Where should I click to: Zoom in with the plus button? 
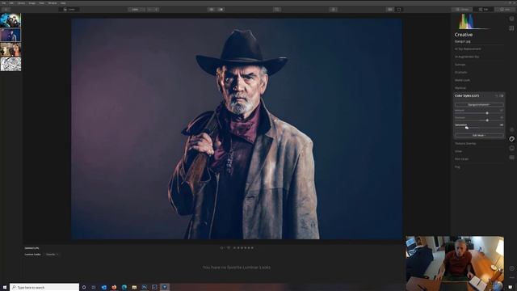156,10
